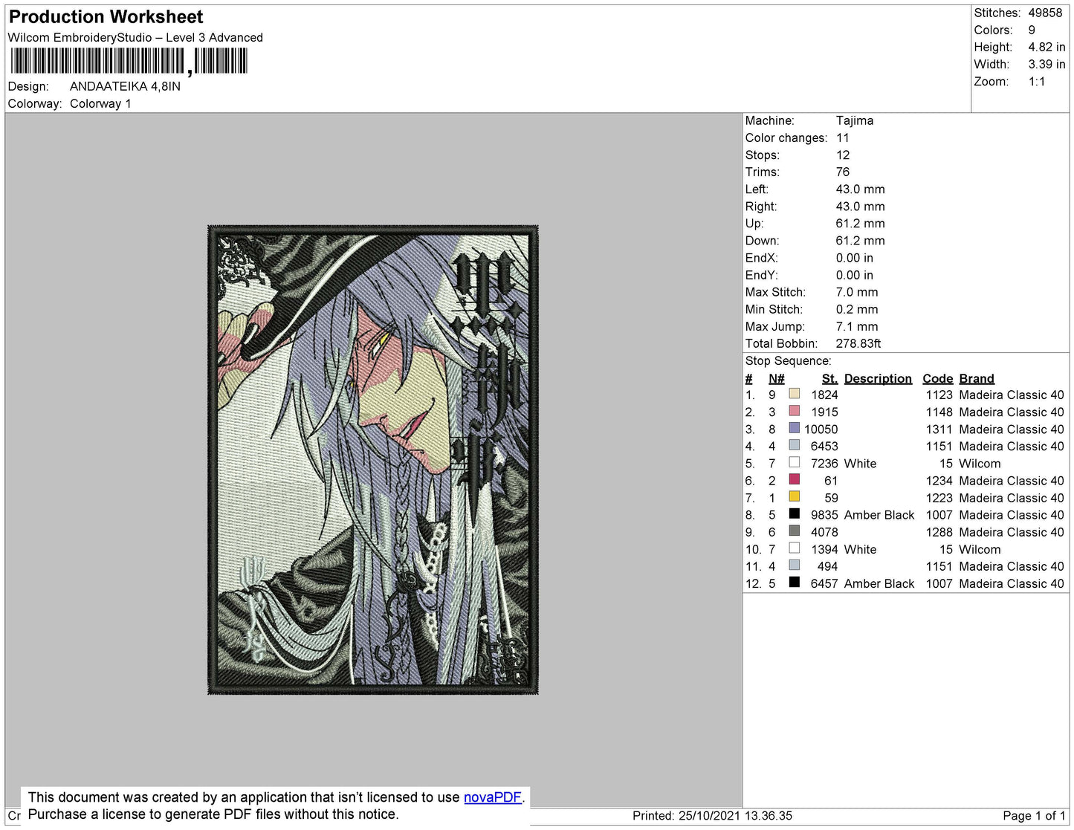The width and height of the screenshot is (1074, 830).
Task: Click the black swatch in stop row 8
Action: (x=795, y=513)
